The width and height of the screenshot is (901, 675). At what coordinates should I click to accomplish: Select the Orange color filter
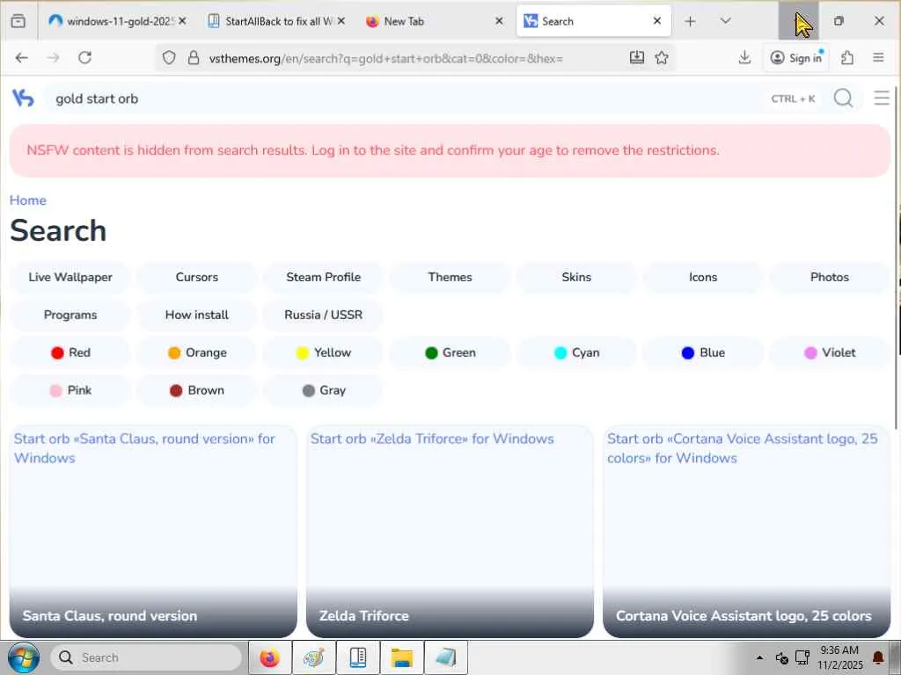[x=196, y=352]
